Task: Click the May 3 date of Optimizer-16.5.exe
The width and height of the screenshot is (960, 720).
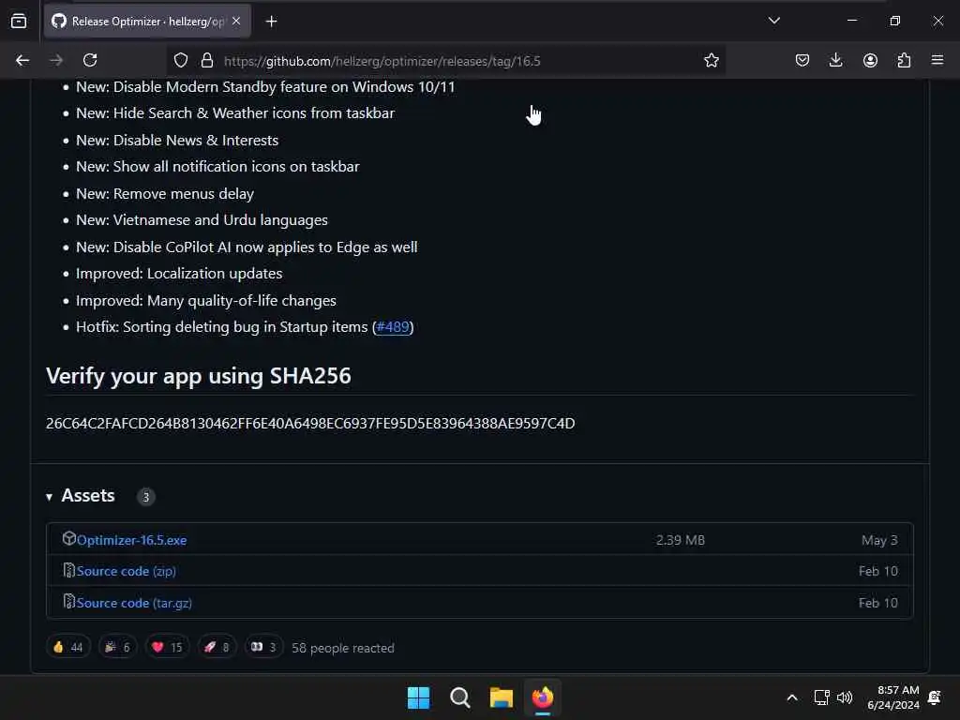Action: click(x=879, y=540)
